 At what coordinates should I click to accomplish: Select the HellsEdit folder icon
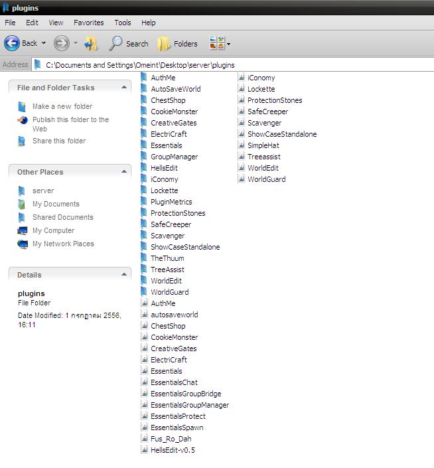144,168
